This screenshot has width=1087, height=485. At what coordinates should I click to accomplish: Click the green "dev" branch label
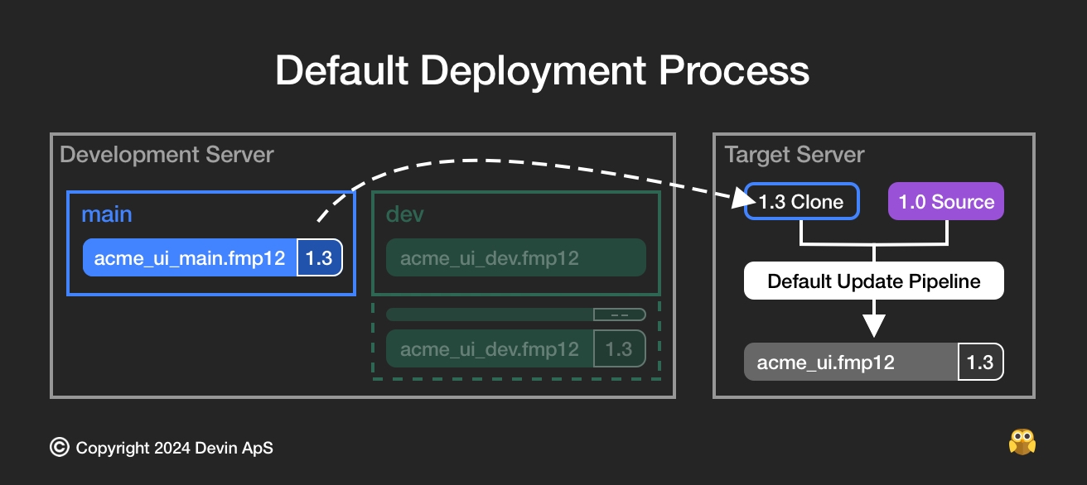(404, 214)
